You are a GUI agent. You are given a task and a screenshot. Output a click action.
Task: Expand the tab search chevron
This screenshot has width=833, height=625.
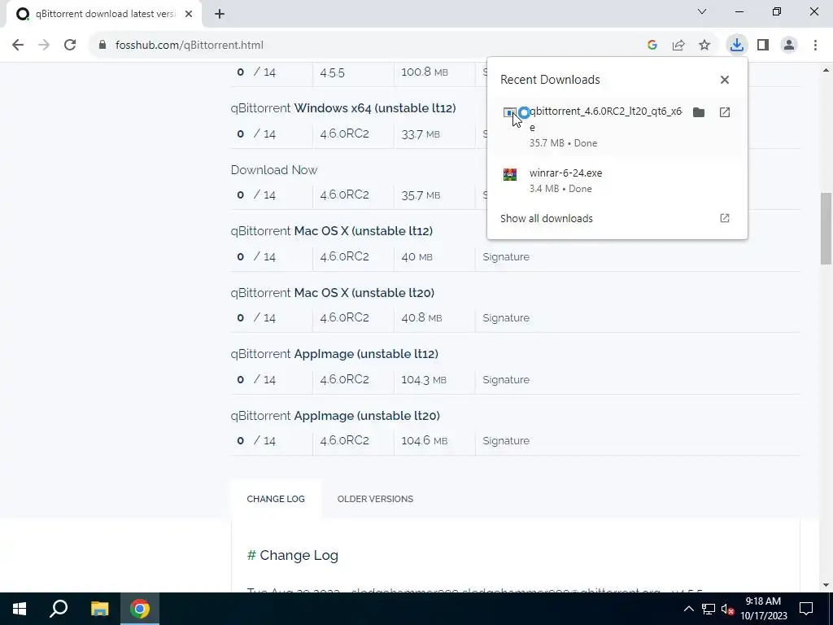point(702,11)
